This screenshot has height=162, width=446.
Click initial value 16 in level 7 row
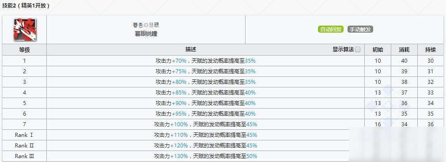pos(378,124)
